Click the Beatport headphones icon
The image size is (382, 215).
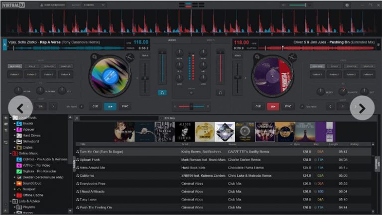(19, 189)
